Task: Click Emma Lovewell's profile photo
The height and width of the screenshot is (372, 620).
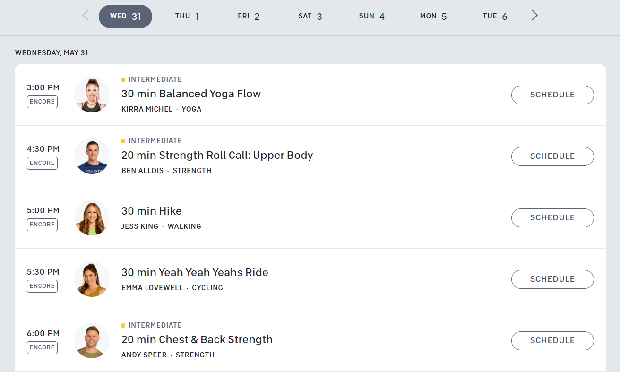Action: [92, 279]
